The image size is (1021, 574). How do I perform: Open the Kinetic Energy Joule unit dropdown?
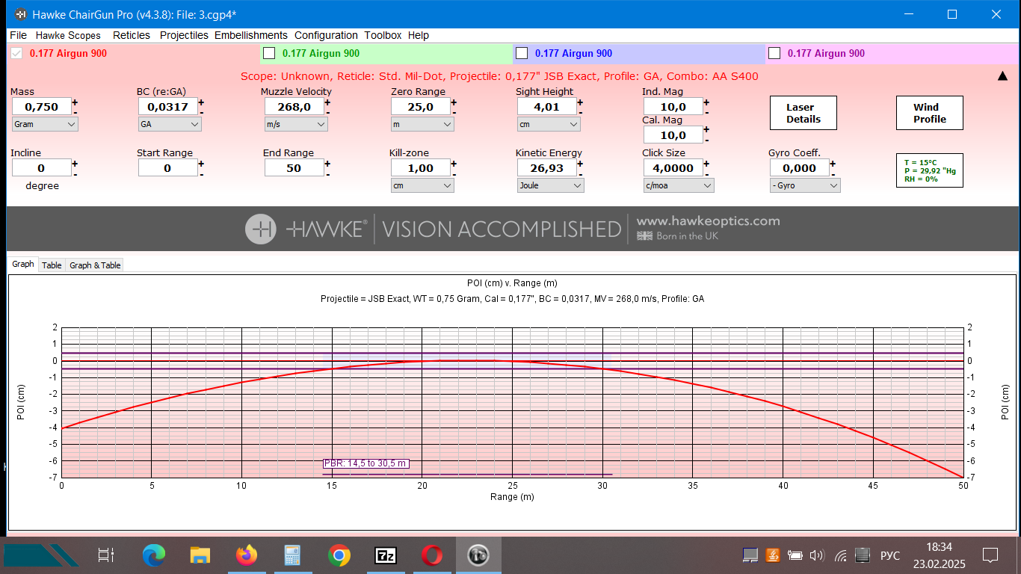tap(550, 185)
